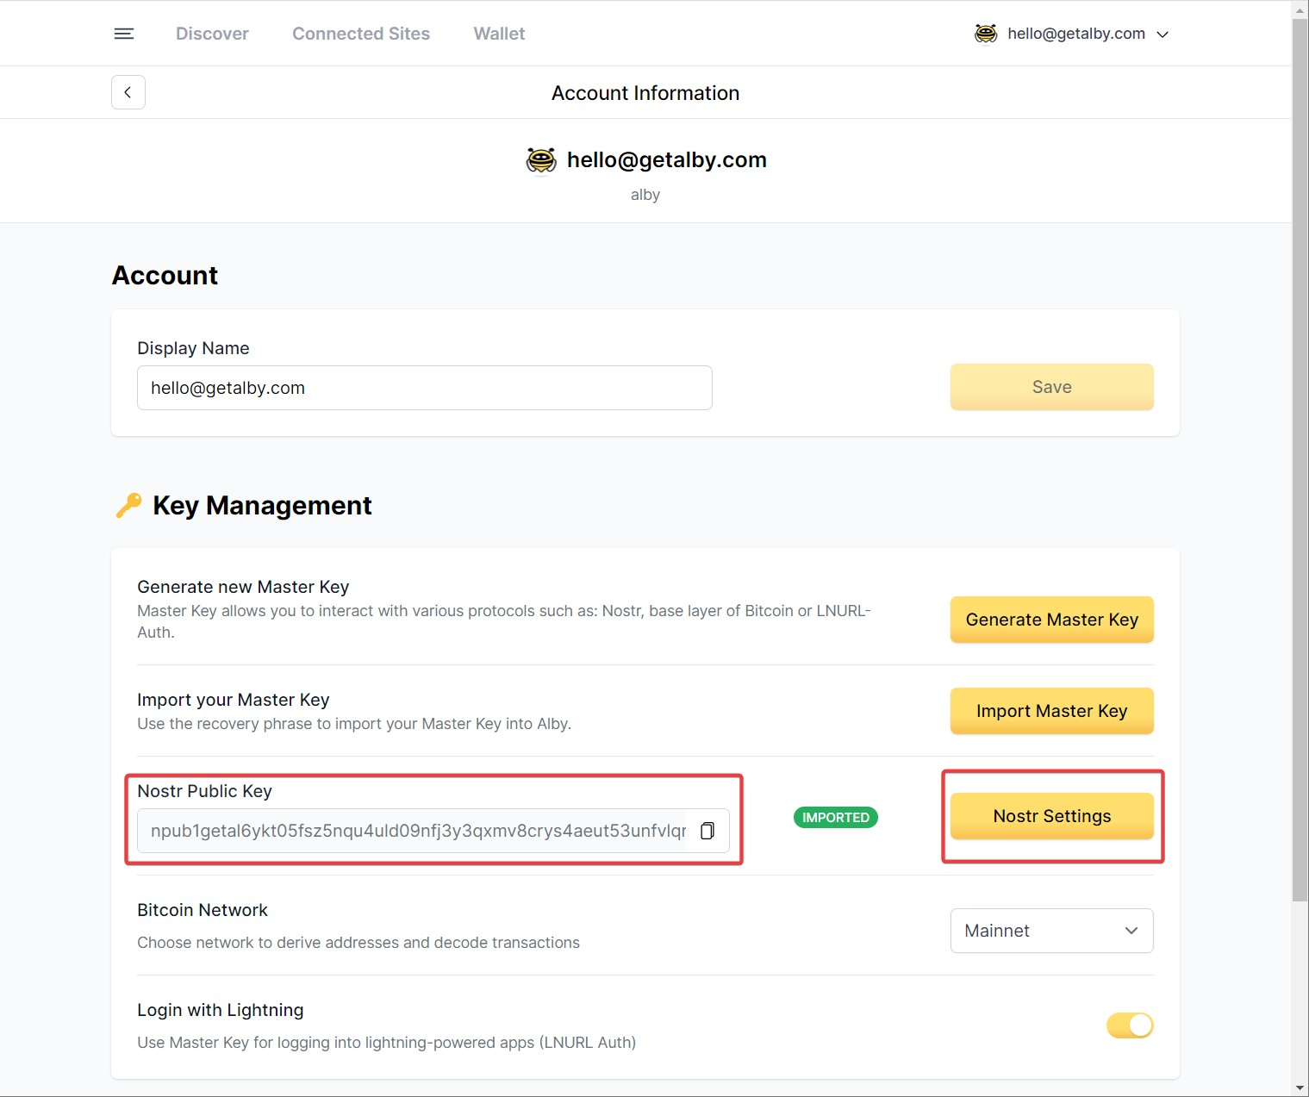Open Nostr Settings
Viewport: 1309px width, 1097px height.
1051,816
